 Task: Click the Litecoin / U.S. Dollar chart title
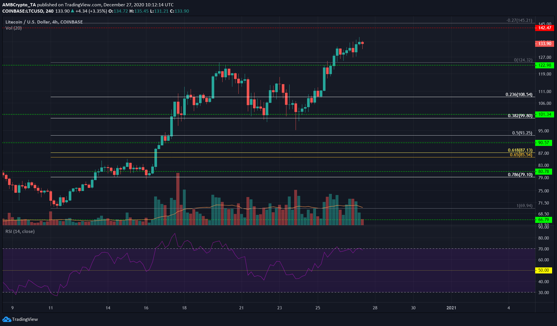(44, 22)
